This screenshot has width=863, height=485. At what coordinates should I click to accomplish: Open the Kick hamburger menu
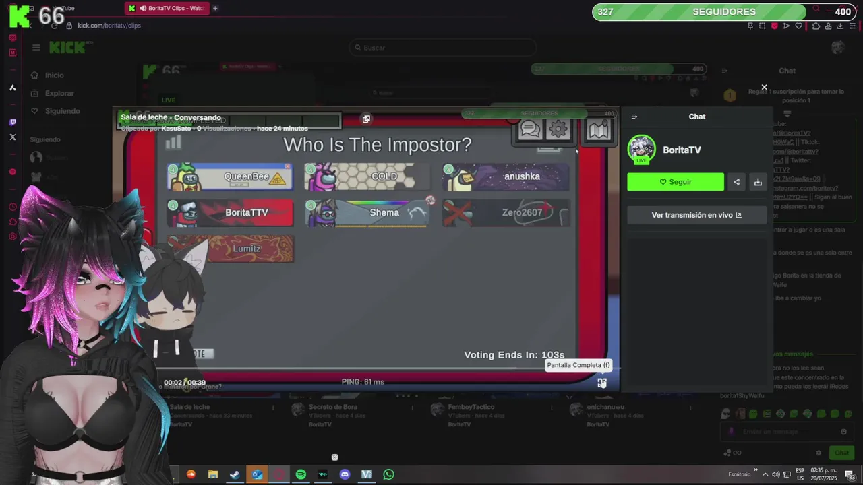point(36,47)
